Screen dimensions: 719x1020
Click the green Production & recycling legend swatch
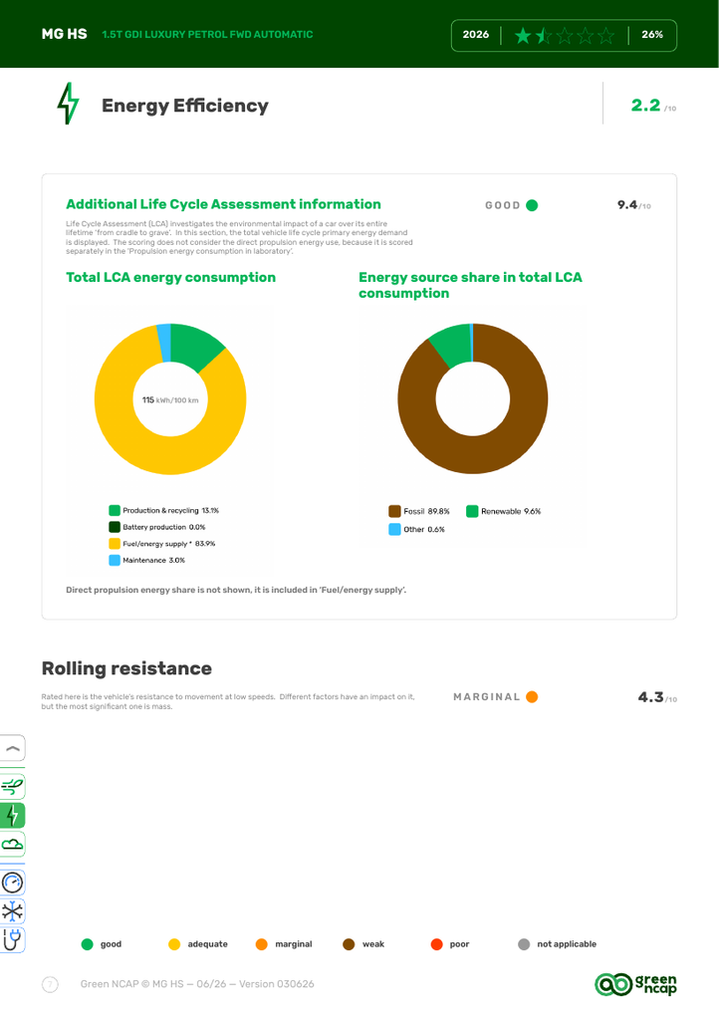pyautogui.click(x=115, y=510)
